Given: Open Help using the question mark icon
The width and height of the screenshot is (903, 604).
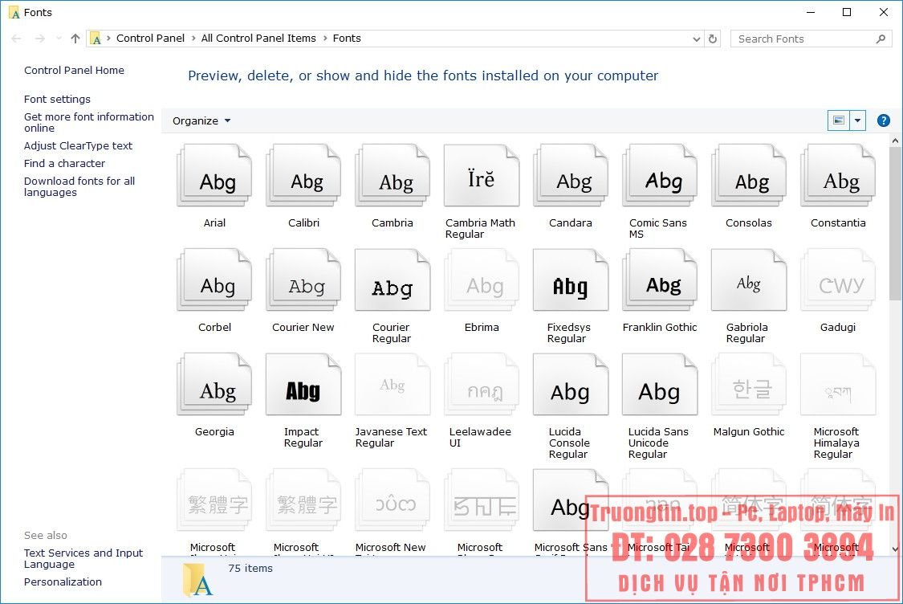Looking at the screenshot, I should tap(883, 120).
